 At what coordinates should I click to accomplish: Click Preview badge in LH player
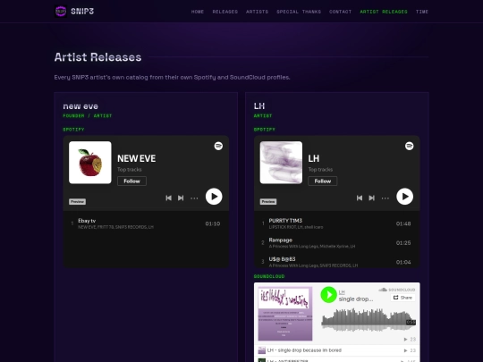tap(268, 202)
